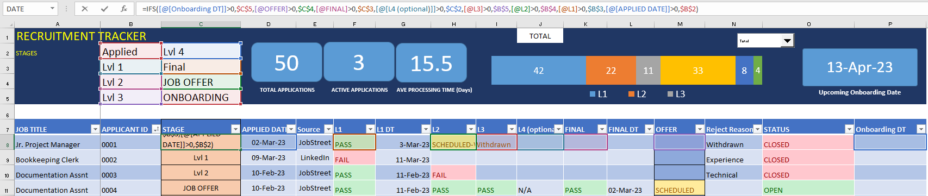Open the Source column filter arrow
Viewport: 928px width, 196px height.
point(328,129)
